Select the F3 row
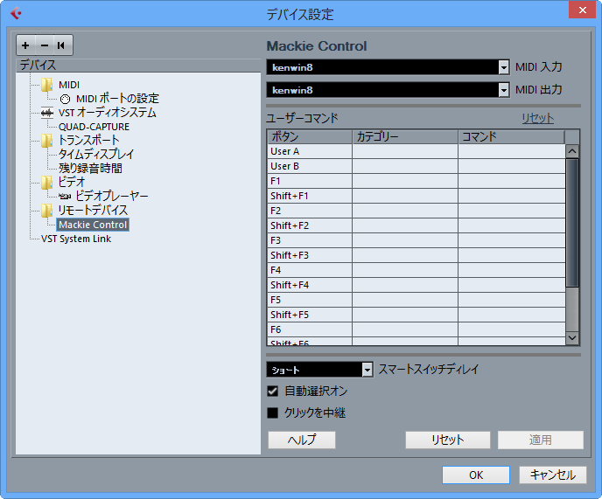The image size is (602, 499). pos(416,240)
